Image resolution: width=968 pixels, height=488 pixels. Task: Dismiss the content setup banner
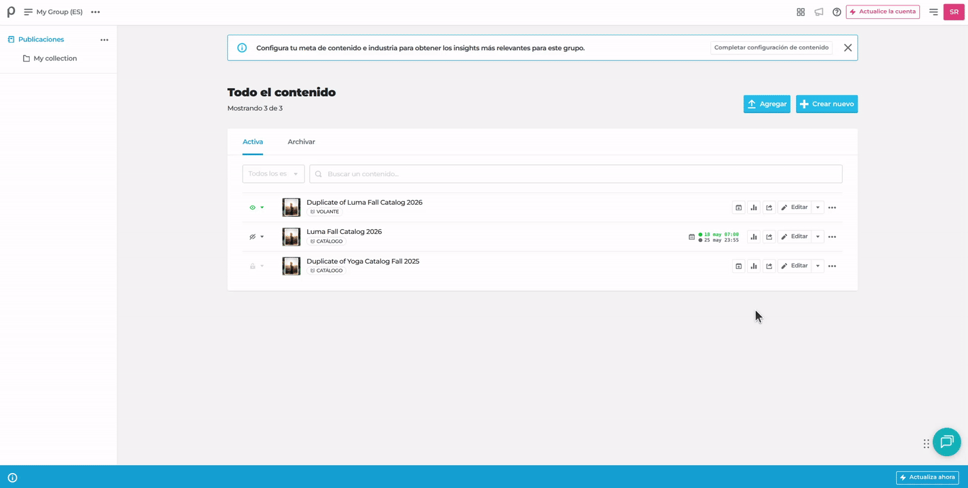(847, 47)
